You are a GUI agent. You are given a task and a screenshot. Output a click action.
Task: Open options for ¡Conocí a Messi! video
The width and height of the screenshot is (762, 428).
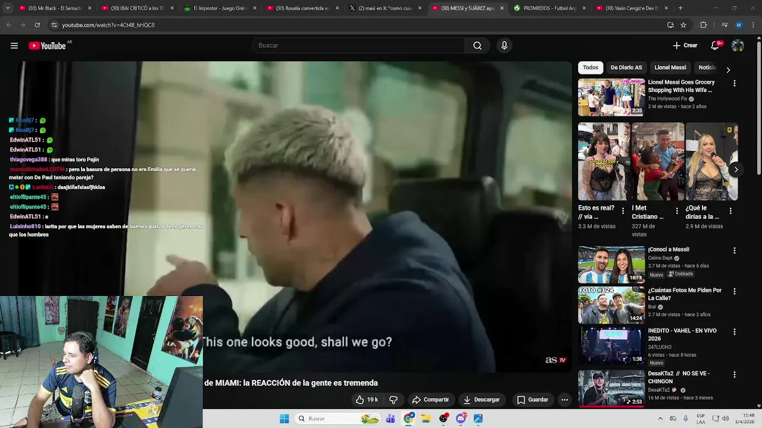coord(734,251)
